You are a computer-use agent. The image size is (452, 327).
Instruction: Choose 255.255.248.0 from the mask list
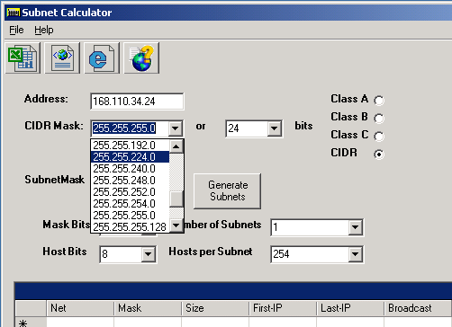(x=131, y=181)
